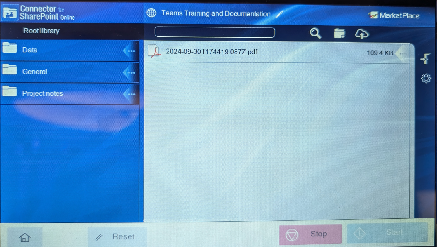Click the General folder icon
This screenshot has height=247, width=437.
pyautogui.click(x=10, y=69)
